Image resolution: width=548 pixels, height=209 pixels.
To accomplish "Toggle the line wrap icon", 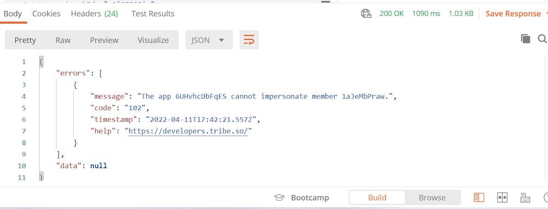I will coord(249,40).
